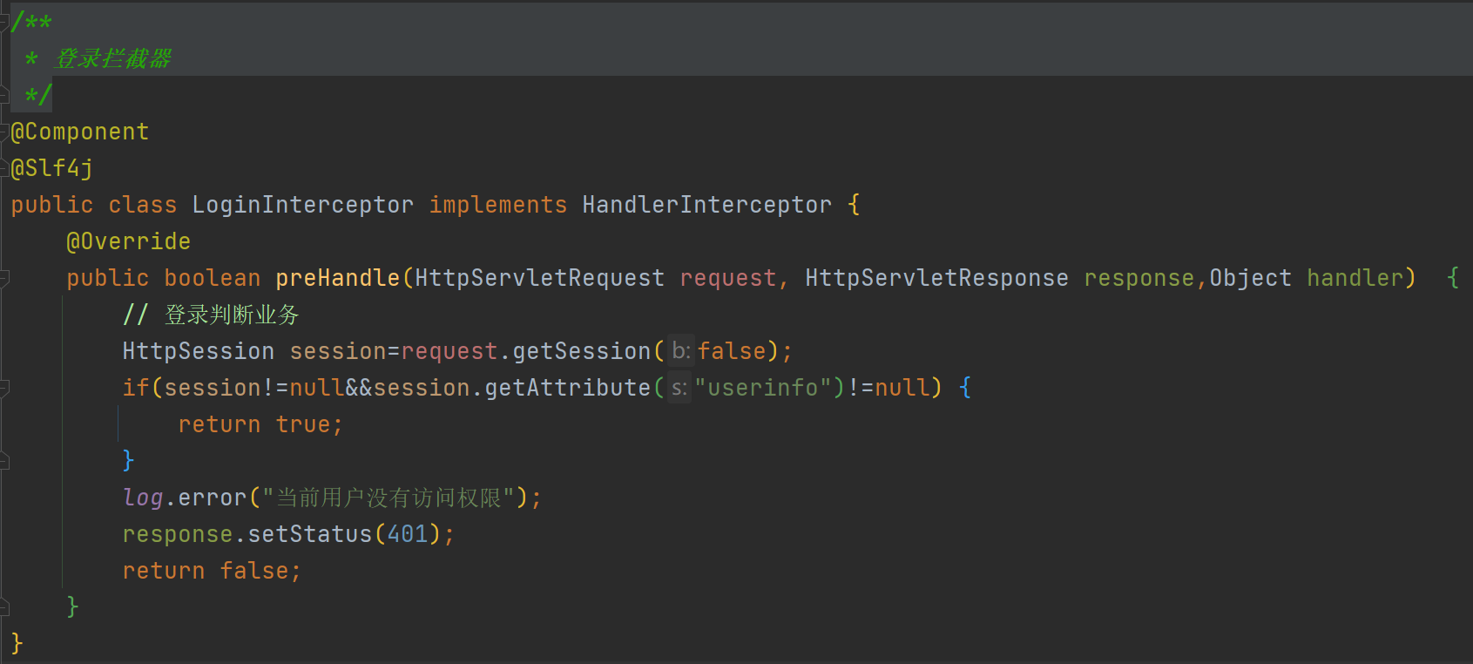Click the return true statement
This screenshot has height=664, width=1473.
tap(261, 424)
